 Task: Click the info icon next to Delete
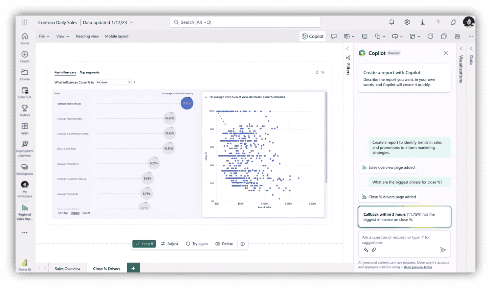pos(243,244)
